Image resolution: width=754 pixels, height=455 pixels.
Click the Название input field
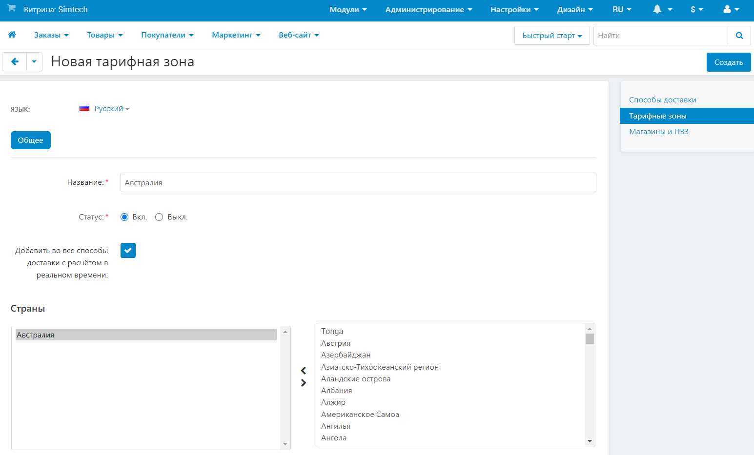click(358, 182)
